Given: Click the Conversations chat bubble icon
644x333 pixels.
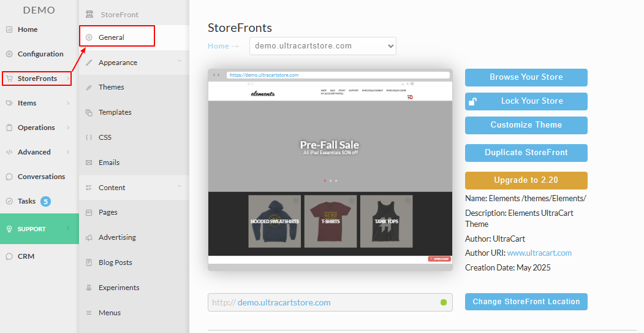Looking at the screenshot, I should [x=9, y=177].
